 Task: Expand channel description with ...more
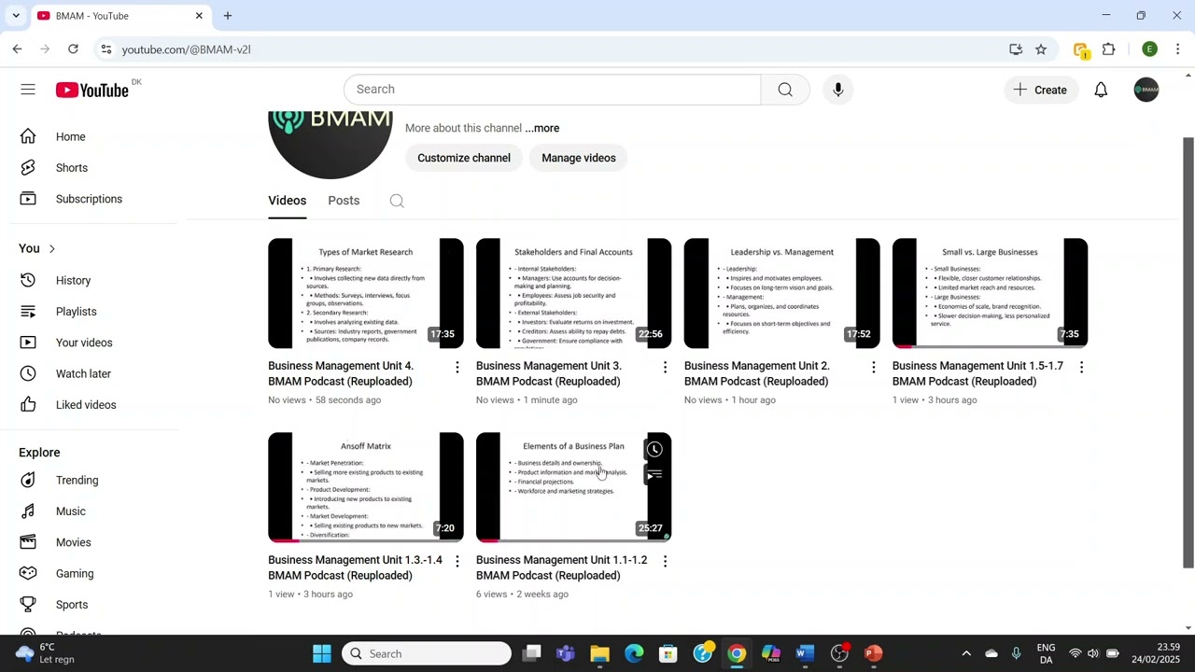[x=541, y=129]
